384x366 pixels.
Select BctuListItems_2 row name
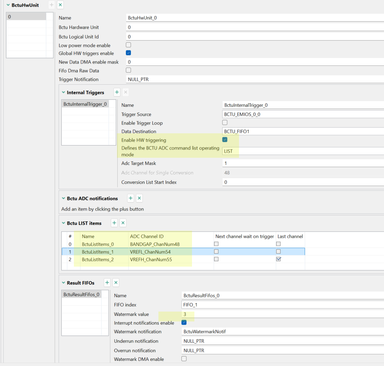click(98, 260)
